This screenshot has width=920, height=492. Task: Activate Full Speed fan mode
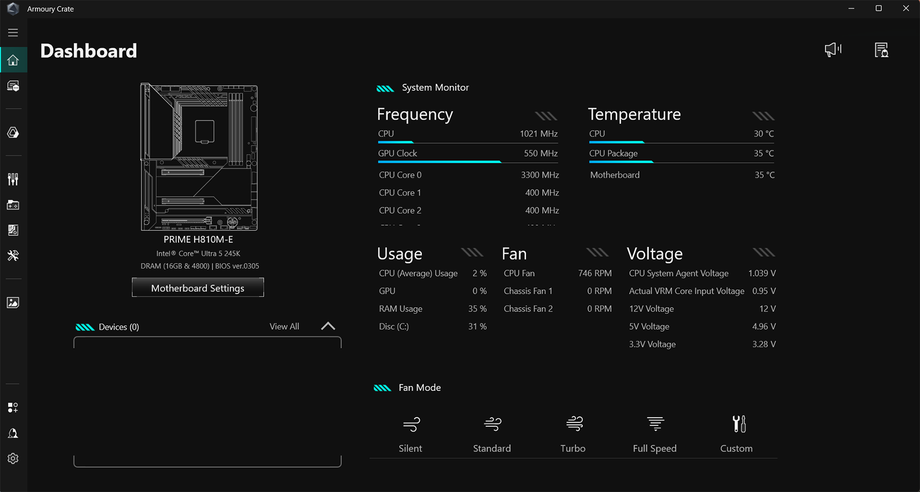tap(655, 433)
